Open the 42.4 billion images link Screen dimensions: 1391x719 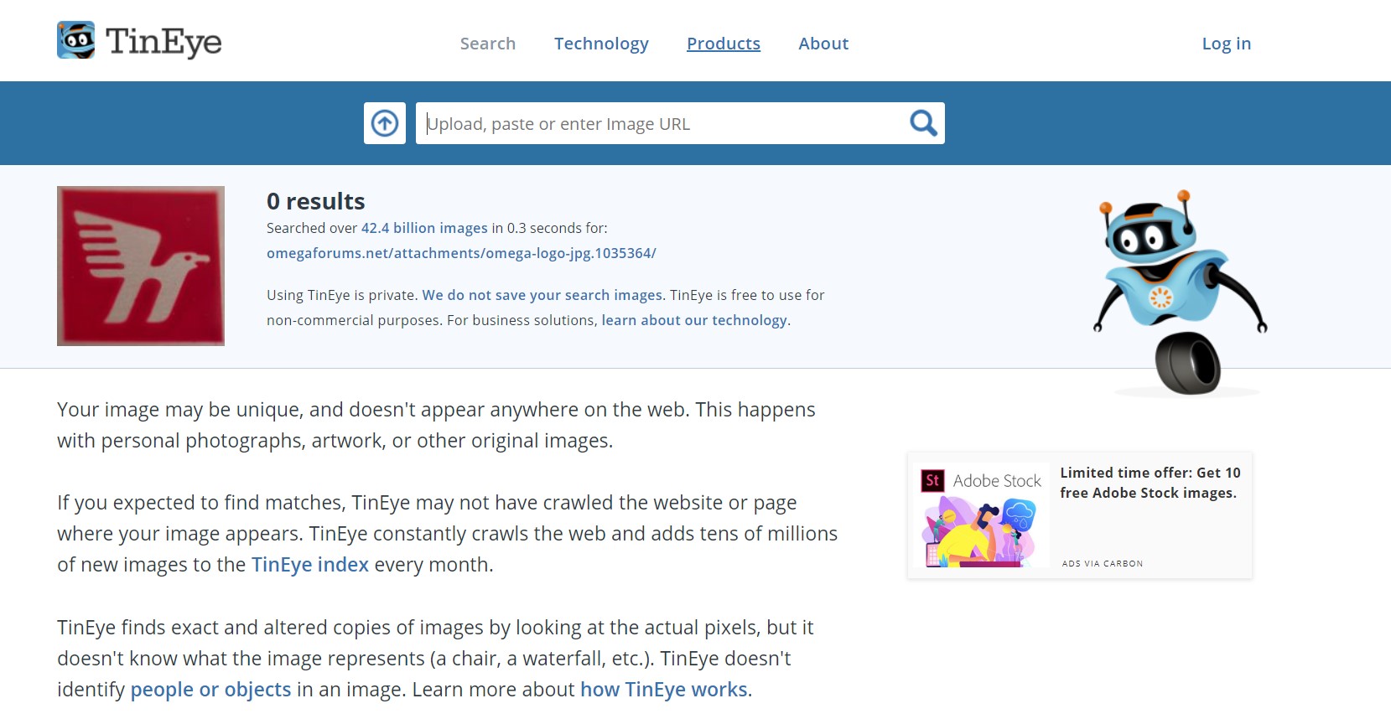(424, 228)
